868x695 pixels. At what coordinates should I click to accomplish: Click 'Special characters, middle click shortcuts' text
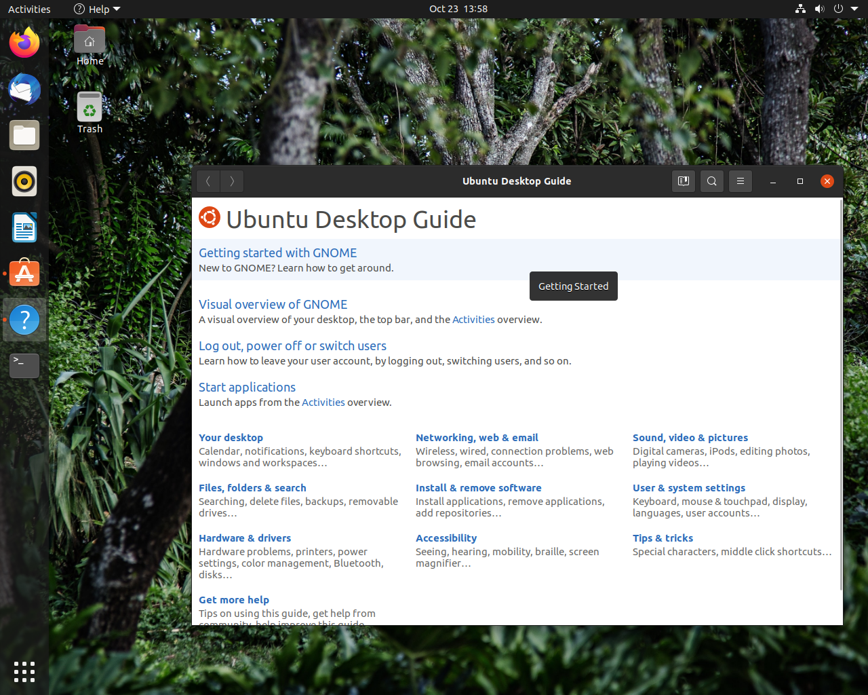[x=732, y=552]
